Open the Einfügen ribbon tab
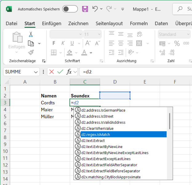This screenshot has width=192, height=185. coord(51,23)
